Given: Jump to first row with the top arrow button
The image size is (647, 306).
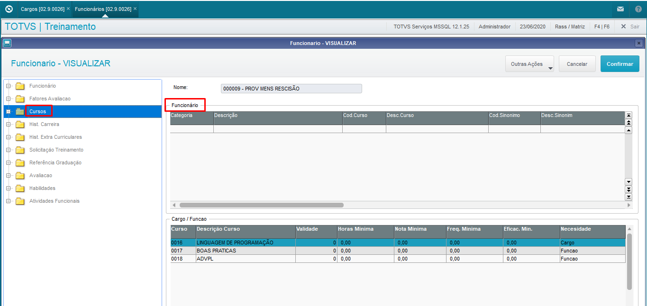Looking at the screenshot, I should click(x=629, y=115).
